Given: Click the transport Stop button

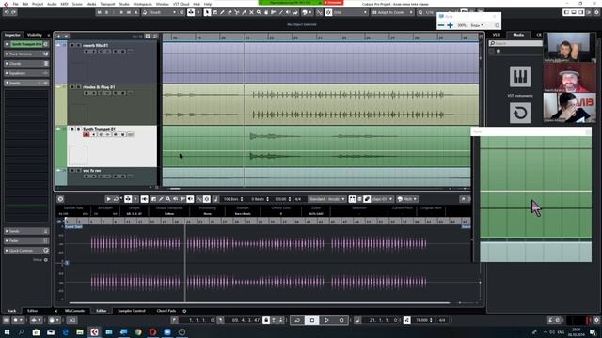Looking at the screenshot, I should coord(311,320).
